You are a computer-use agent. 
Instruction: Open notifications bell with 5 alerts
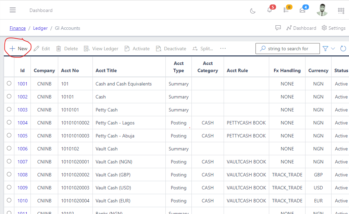click(x=270, y=10)
